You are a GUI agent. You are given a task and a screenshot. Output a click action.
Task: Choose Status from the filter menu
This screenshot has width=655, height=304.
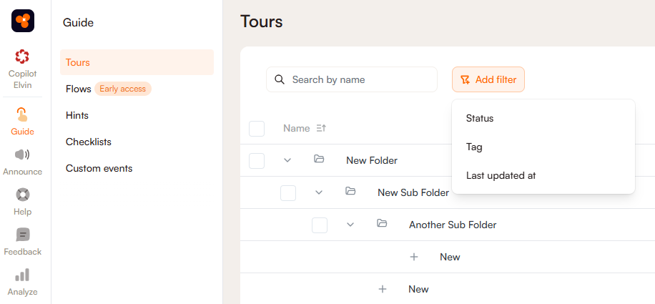click(x=480, y=118)
